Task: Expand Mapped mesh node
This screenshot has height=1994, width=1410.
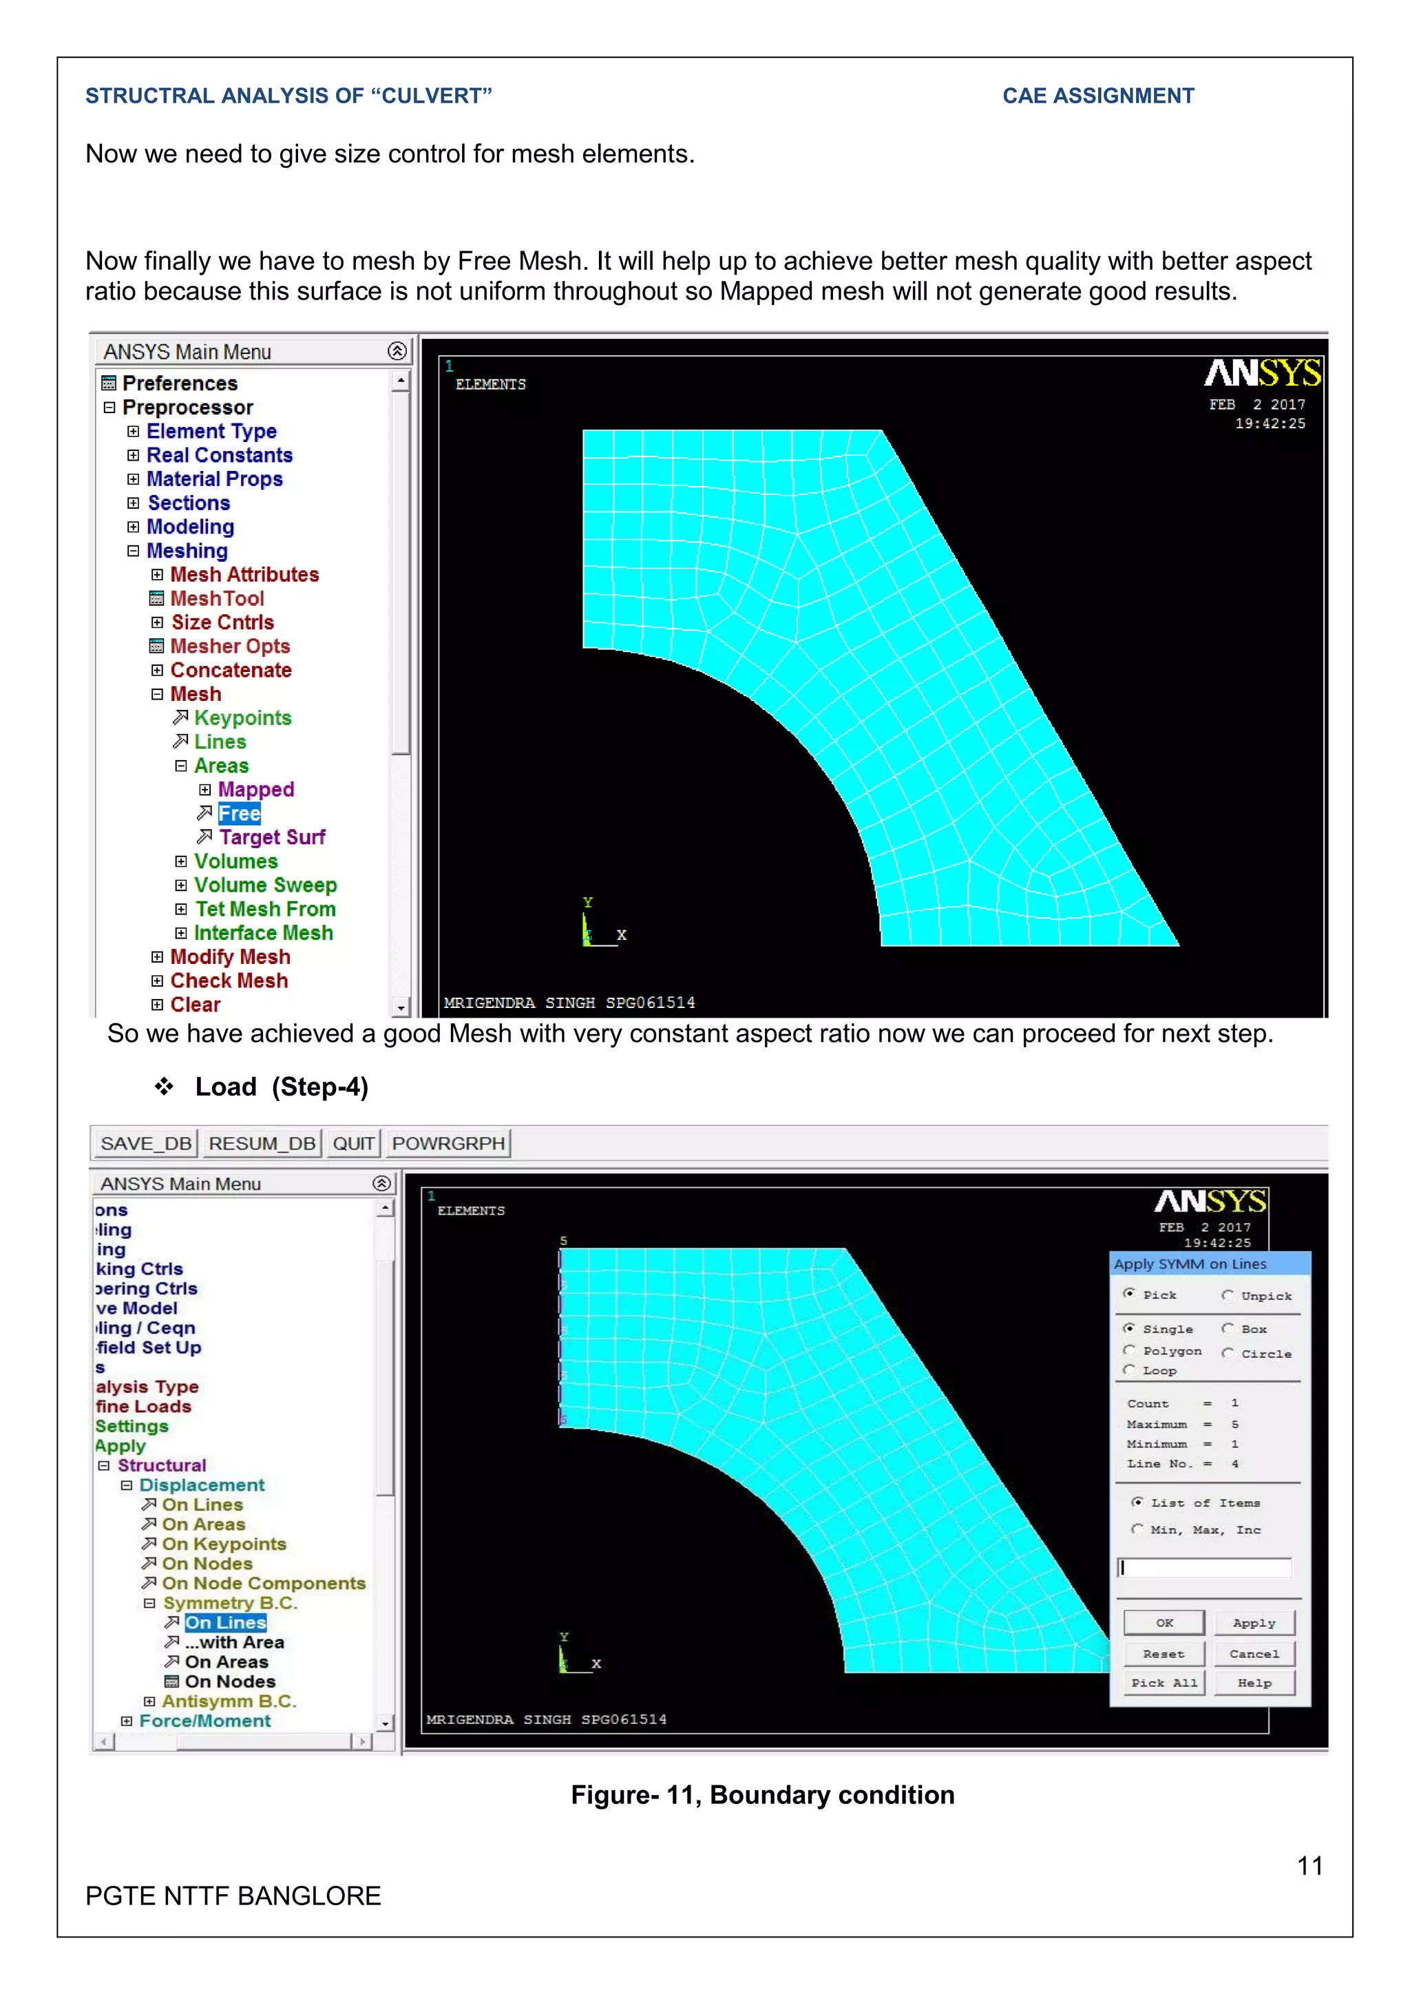Action: click(205, 790)
